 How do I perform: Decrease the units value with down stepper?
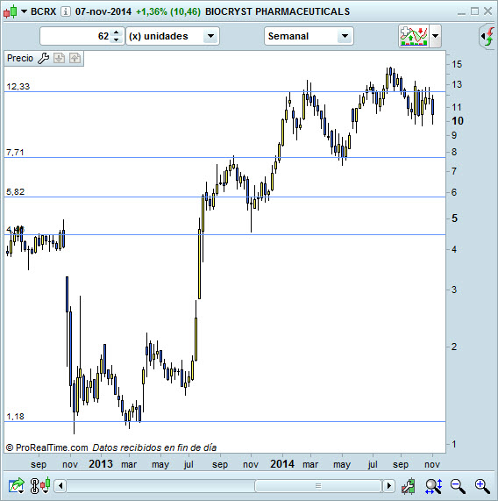point(117,39)
